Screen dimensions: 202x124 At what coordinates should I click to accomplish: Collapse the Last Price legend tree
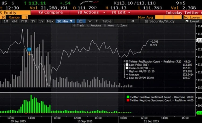(124, 65)
